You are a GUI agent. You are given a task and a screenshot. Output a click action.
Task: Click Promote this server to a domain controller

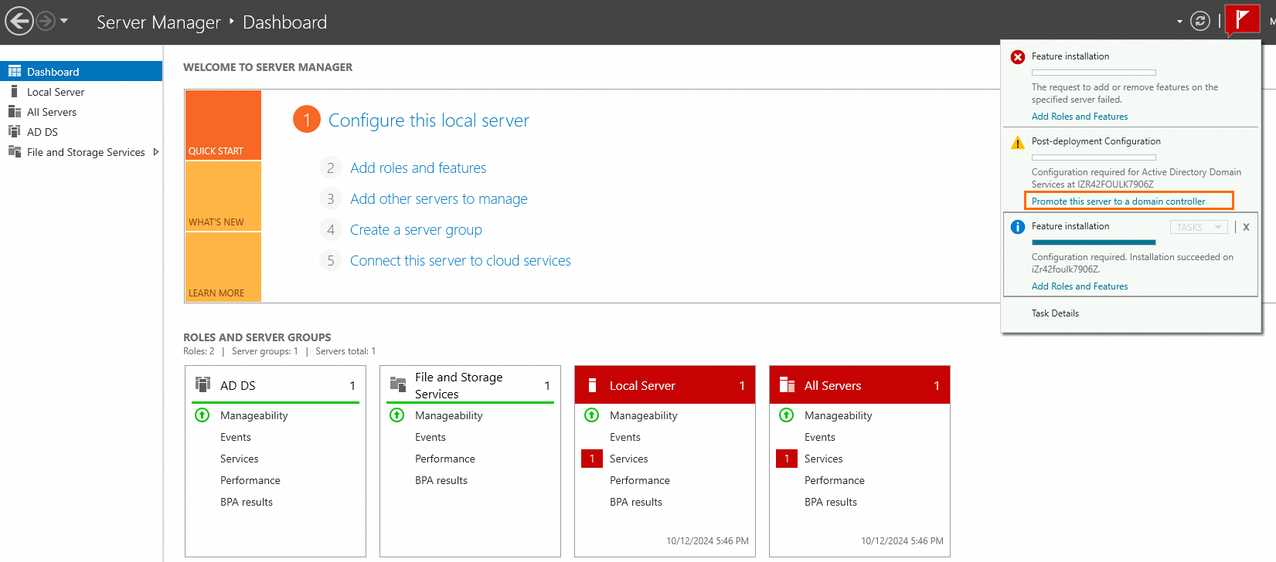tap(1118, 201)
